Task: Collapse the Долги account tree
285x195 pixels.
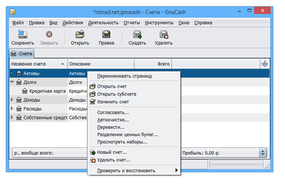Action: tap(12, 82)
